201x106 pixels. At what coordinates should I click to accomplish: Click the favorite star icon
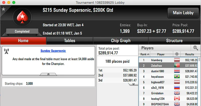(3, 9)
